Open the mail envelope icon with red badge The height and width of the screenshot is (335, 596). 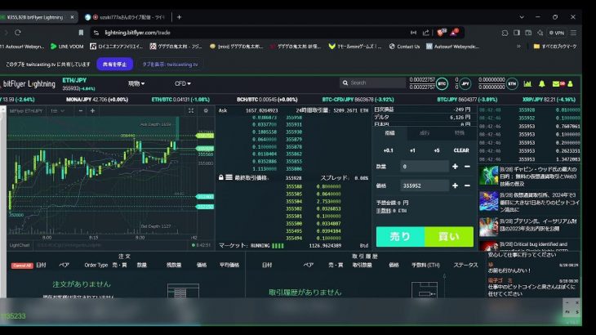[x=558, y=83]
